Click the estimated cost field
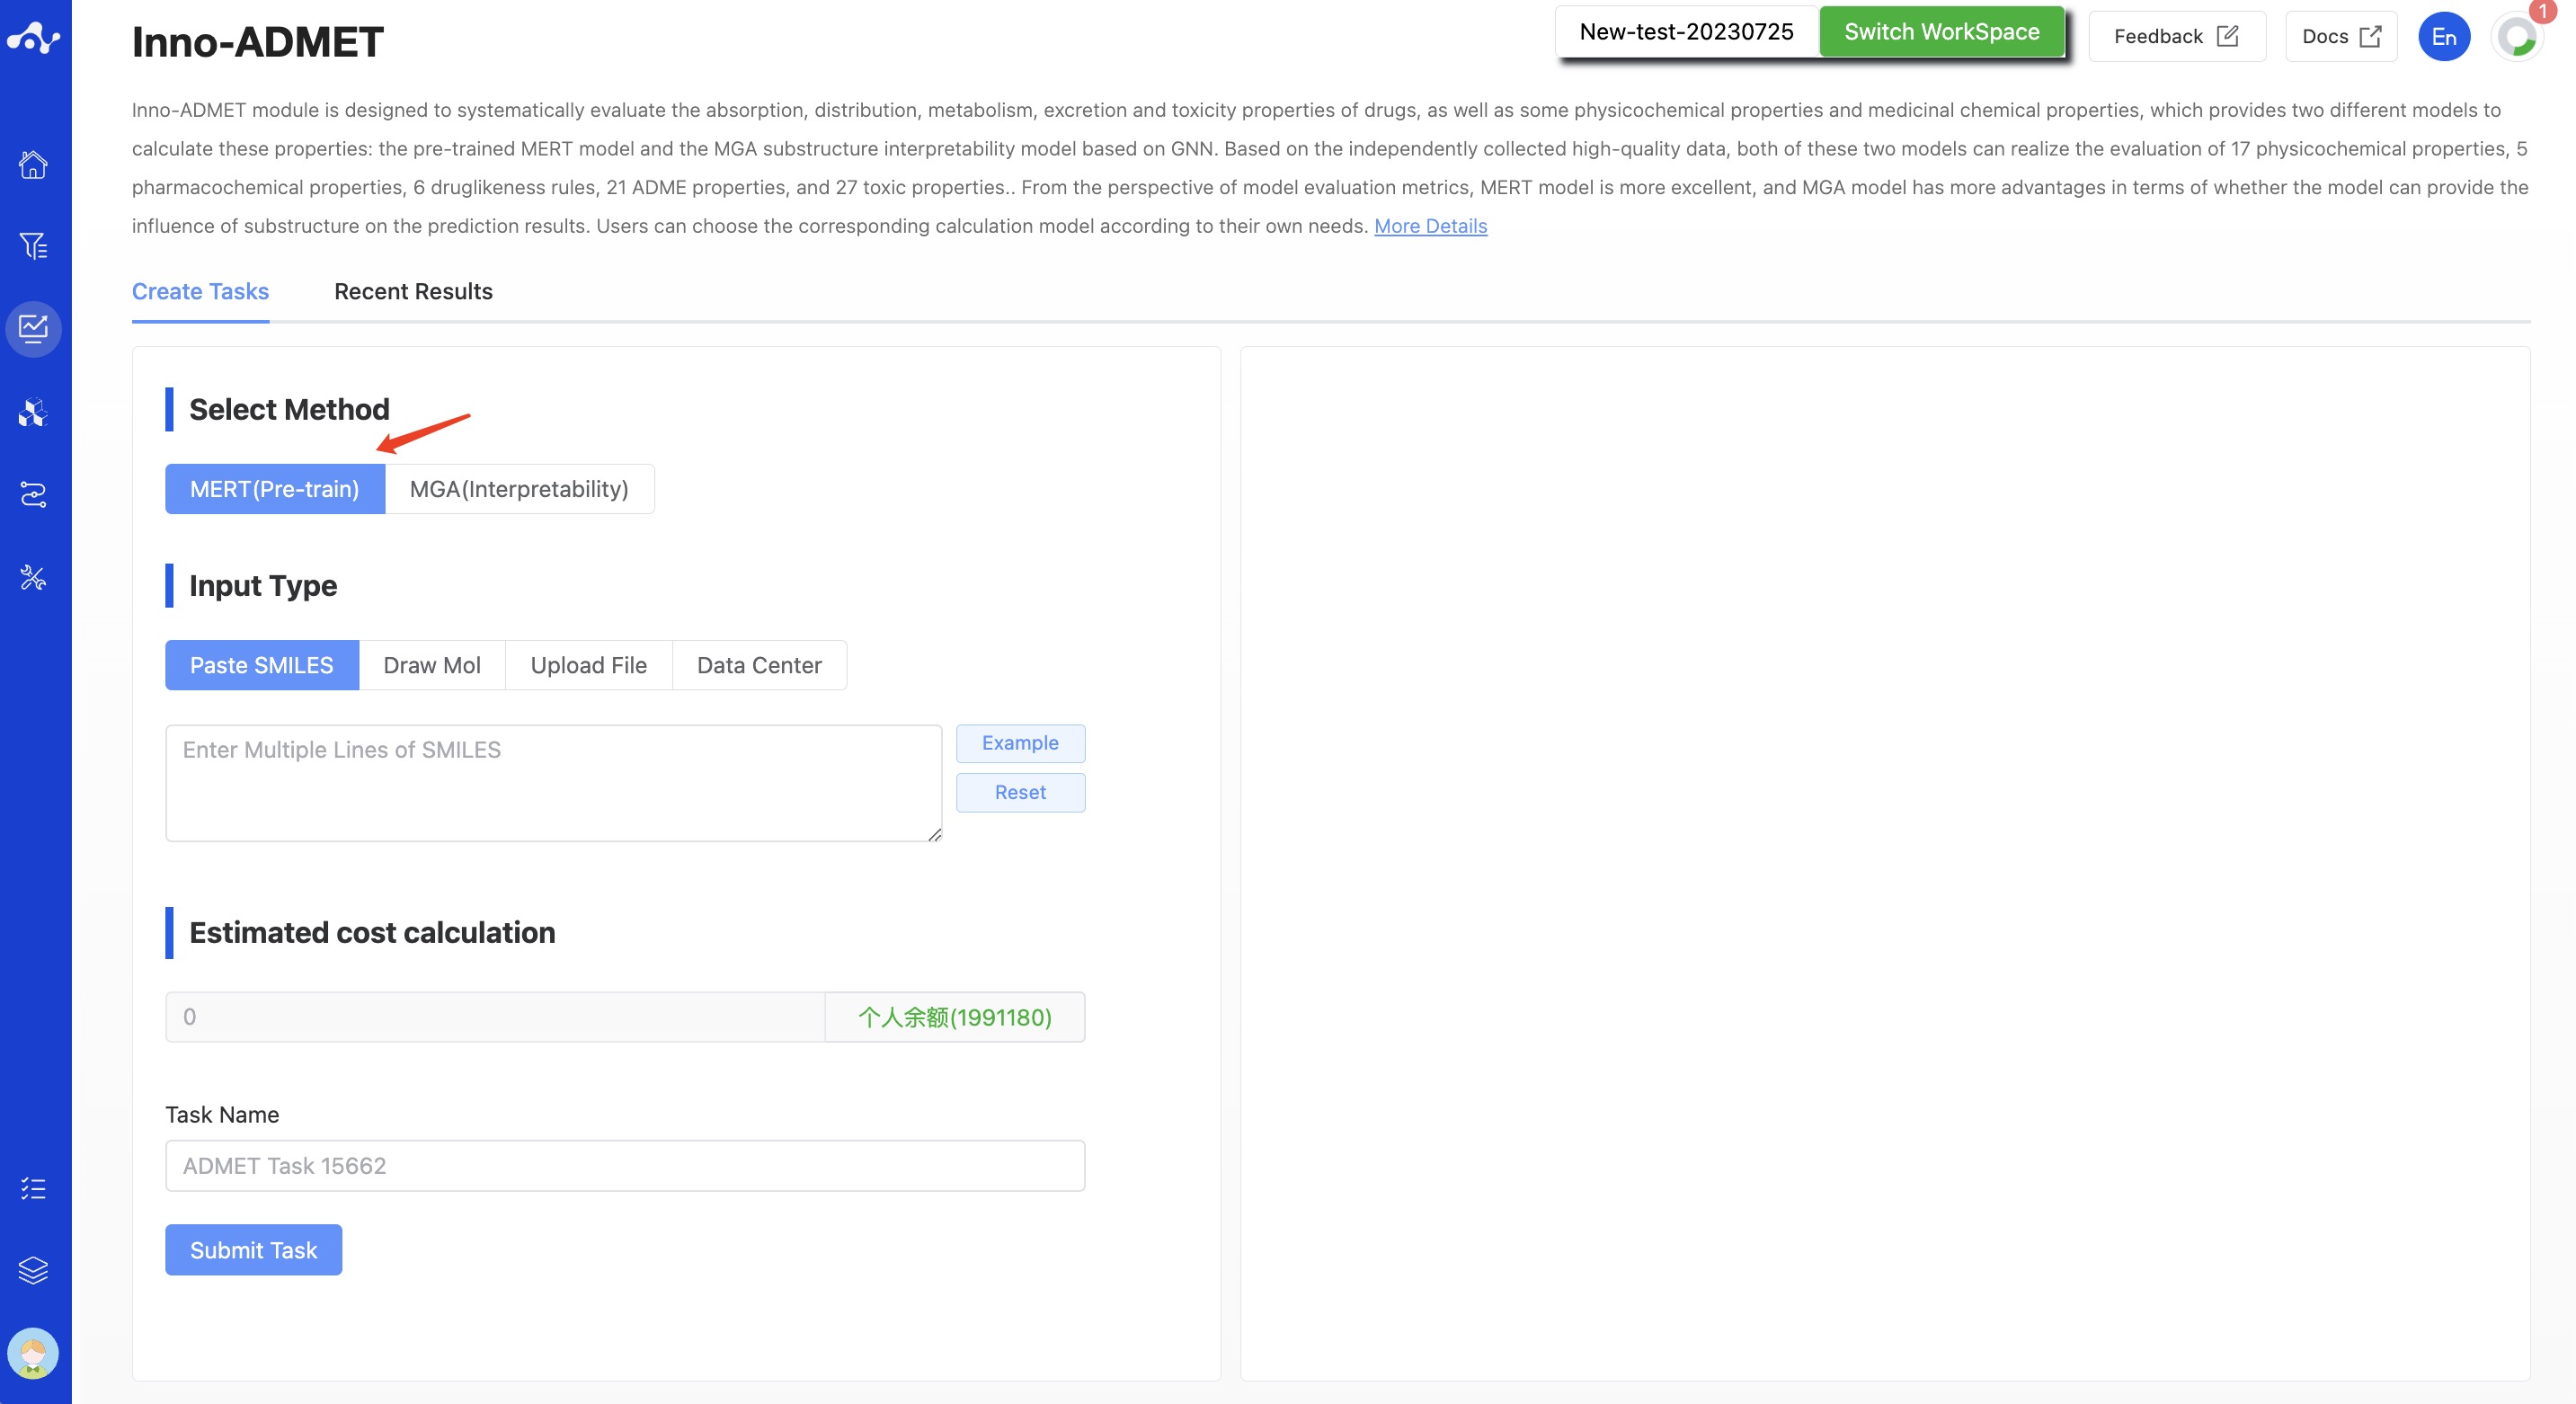This screenshot has width=2576, height=1404. pos(495,1017)
